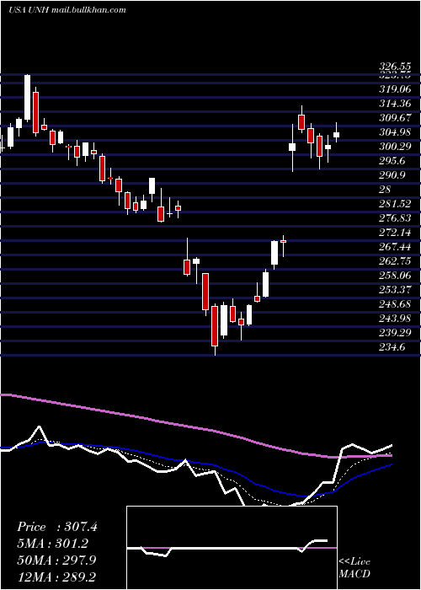Click the '50MA : 297.9' readout
The width and height of the screenshot is (421, 590).
point(56,560)
